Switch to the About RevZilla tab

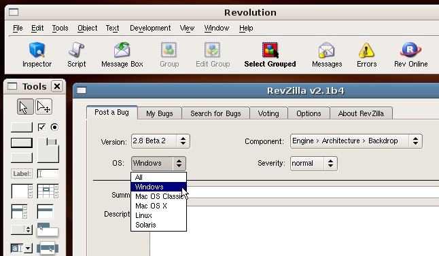point(361,113)
